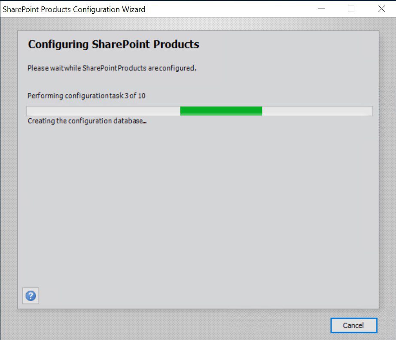Click the Please wait while SharePoint message
Viewport: 396px width, 340px height.
pyautogui.click(x=112, y=68)
